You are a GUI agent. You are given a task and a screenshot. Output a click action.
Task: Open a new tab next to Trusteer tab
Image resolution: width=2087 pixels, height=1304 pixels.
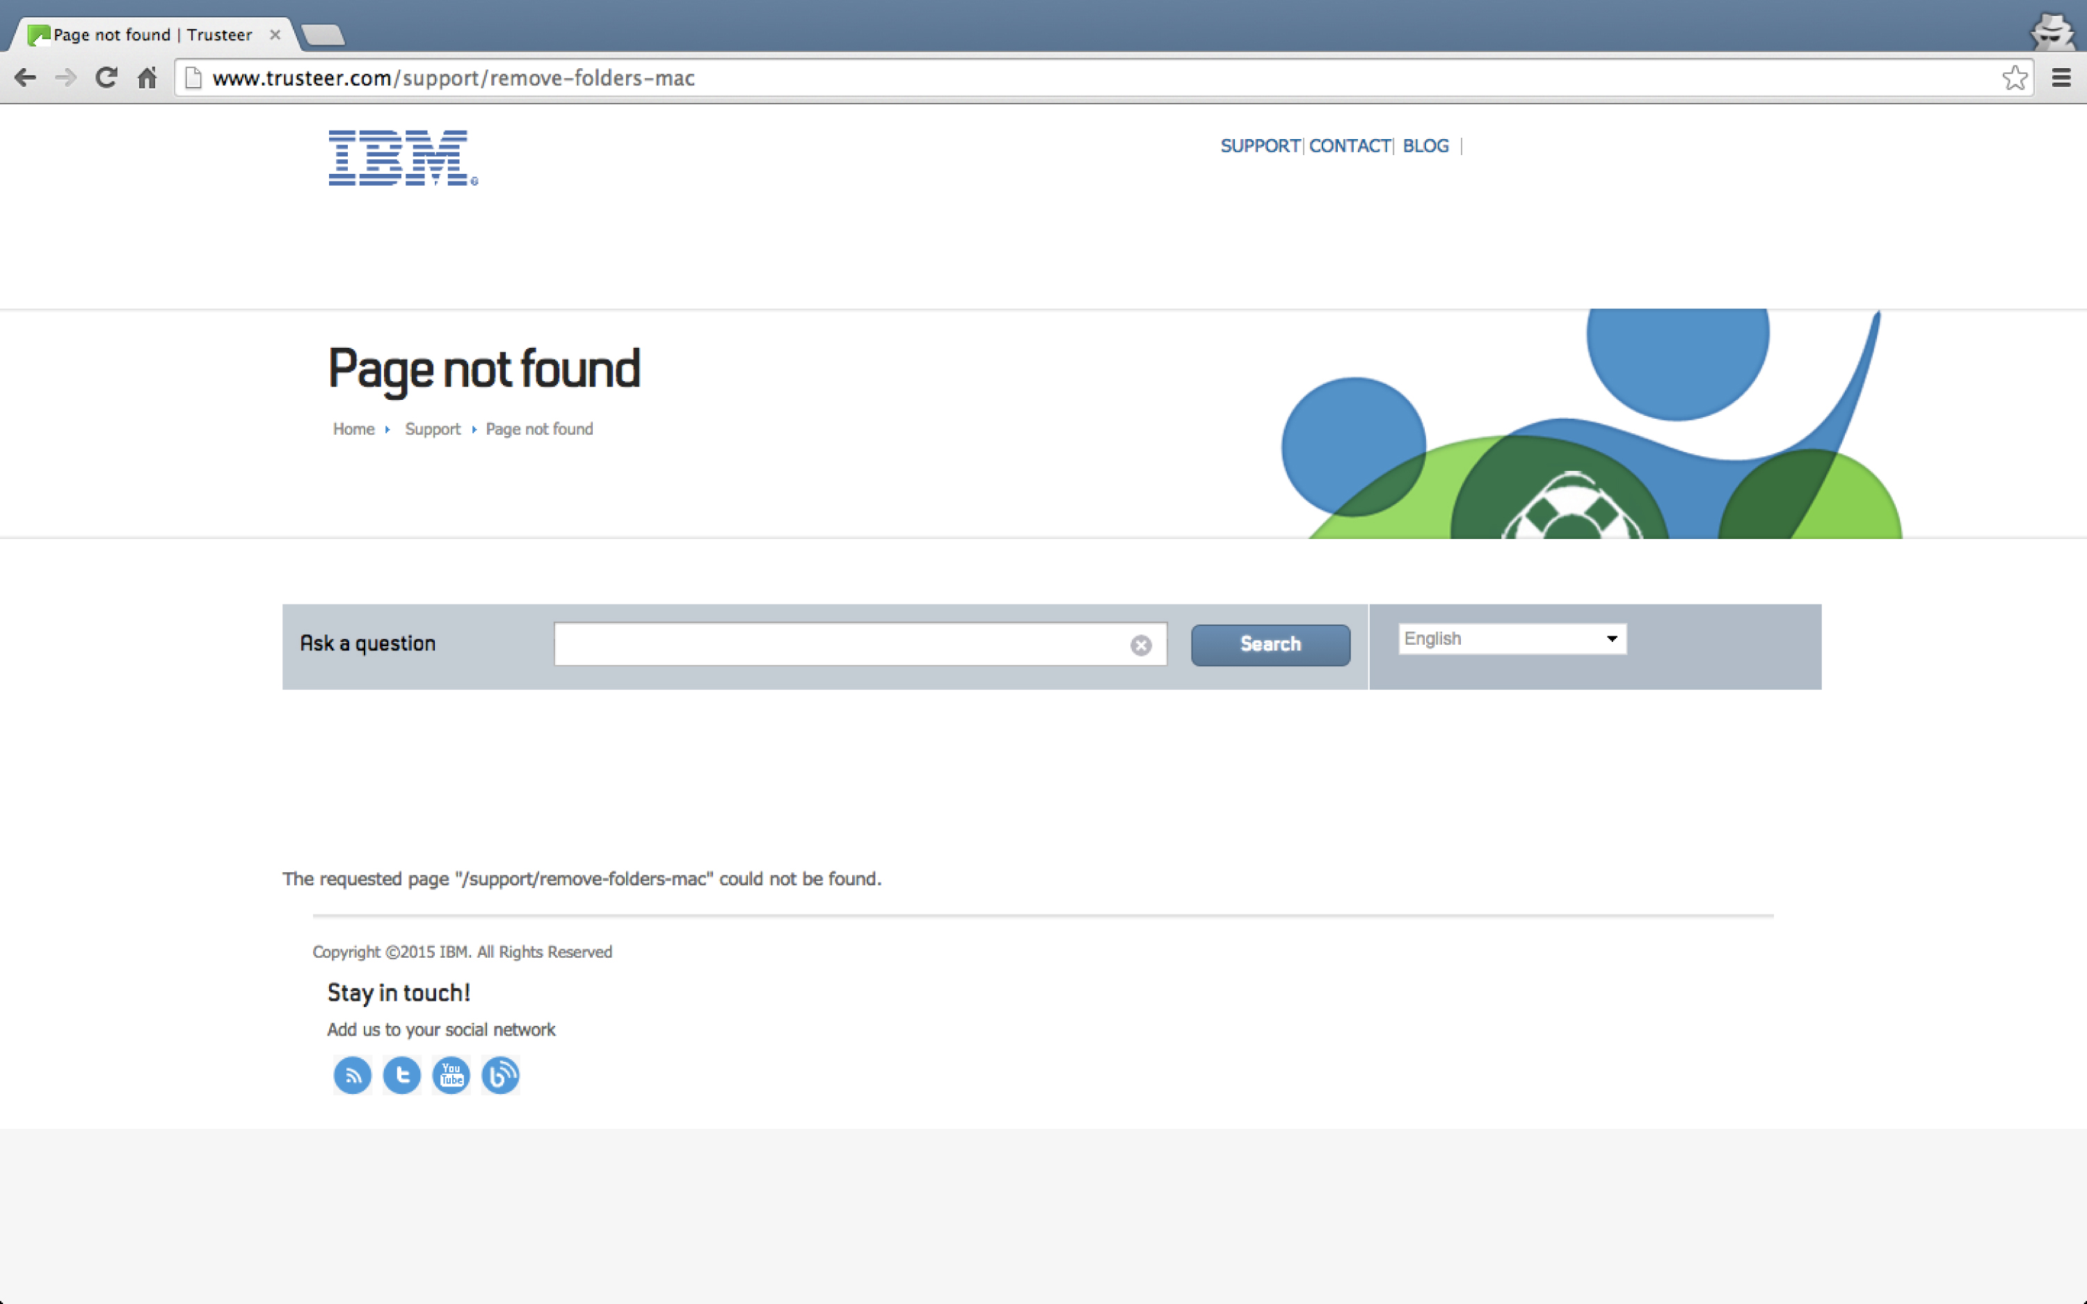click(324, 35)
